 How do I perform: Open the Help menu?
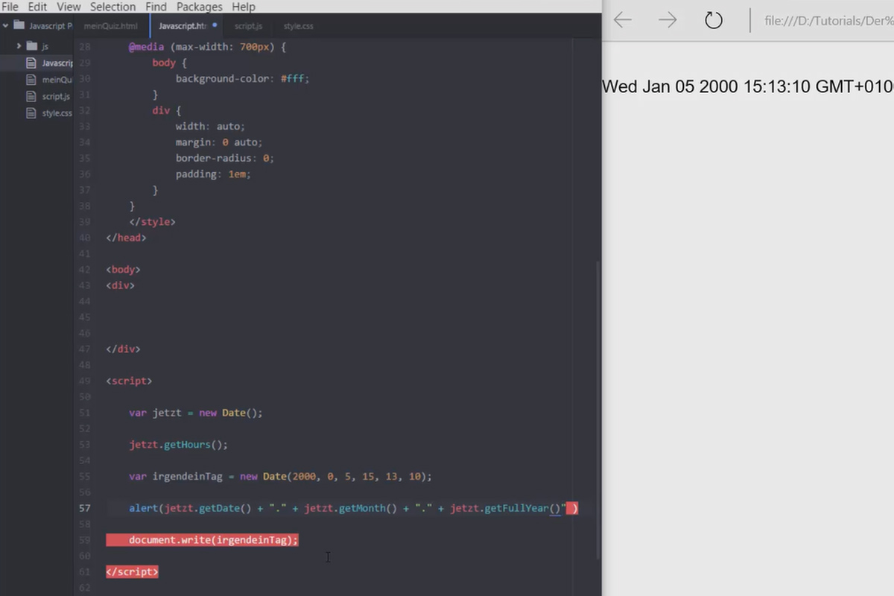(x=244, y=7)
